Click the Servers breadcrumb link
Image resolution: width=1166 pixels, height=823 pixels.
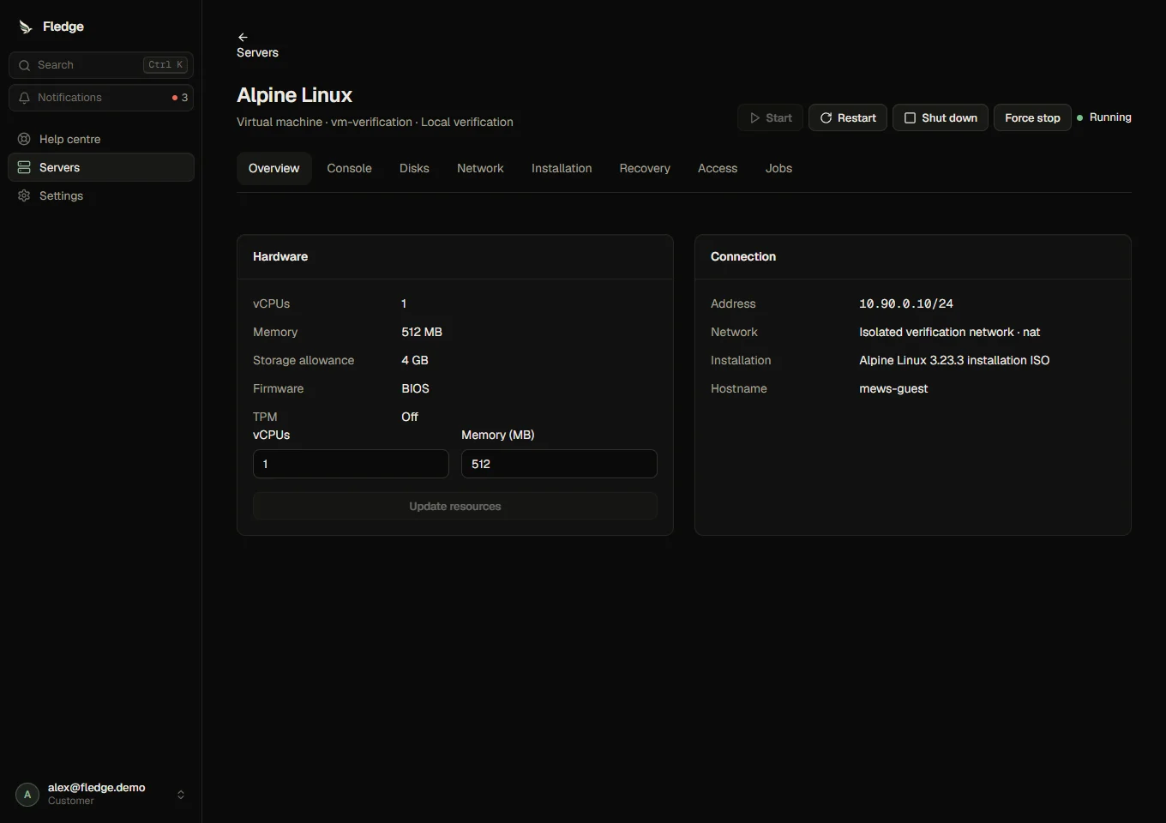tap(257, 53)
